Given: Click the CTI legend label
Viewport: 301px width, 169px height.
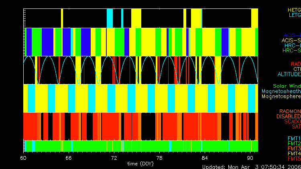Looking at the screenshot, I should (297, 69).
